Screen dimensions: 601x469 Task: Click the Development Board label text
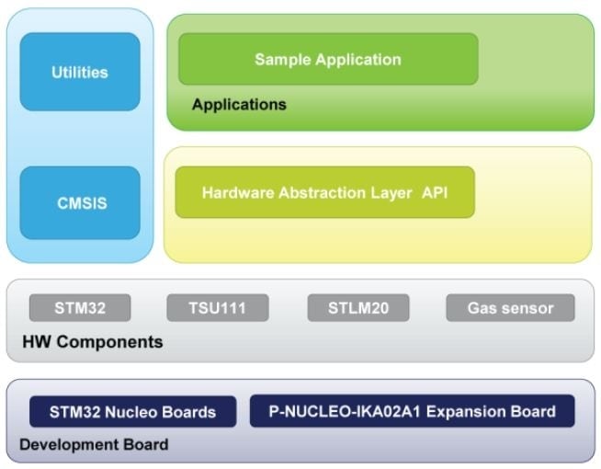(x=94, y=445)
